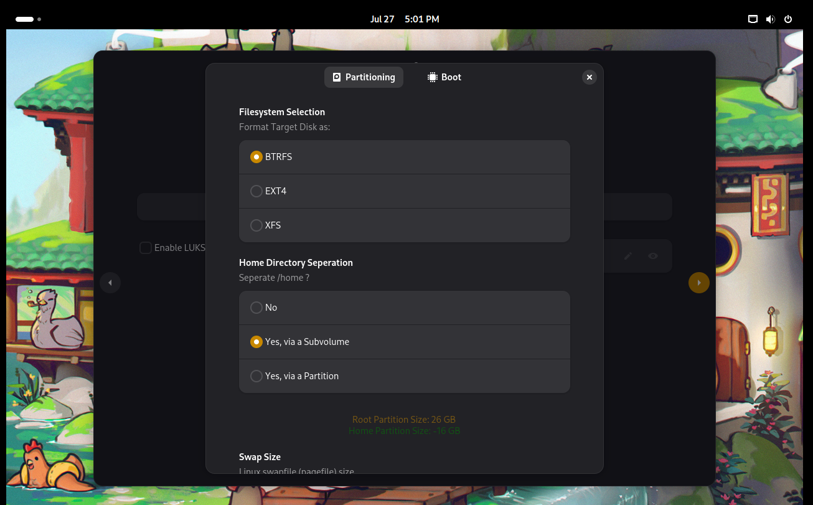Click the Home Partition Size text
This screenshot has width=813, height=505.
point(405,431)
